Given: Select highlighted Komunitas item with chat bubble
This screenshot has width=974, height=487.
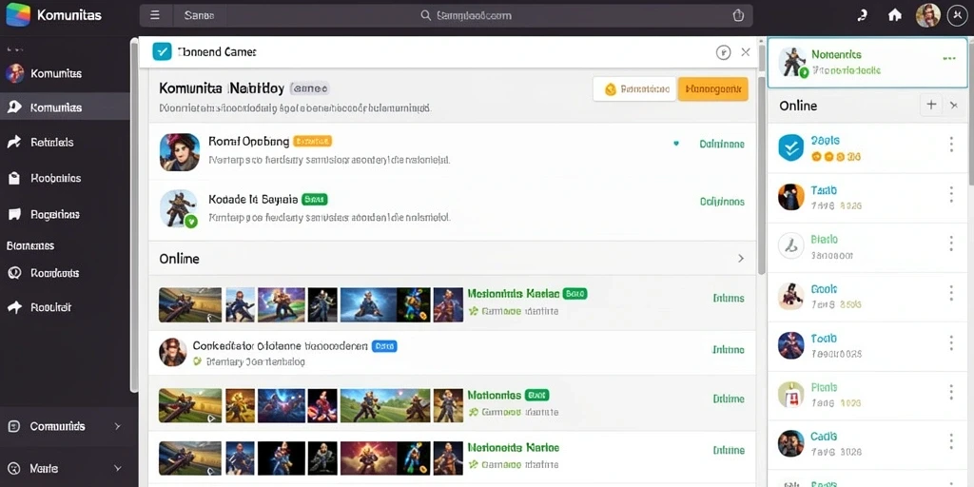Looking at the screenshot, I should [x=66, y=107].
